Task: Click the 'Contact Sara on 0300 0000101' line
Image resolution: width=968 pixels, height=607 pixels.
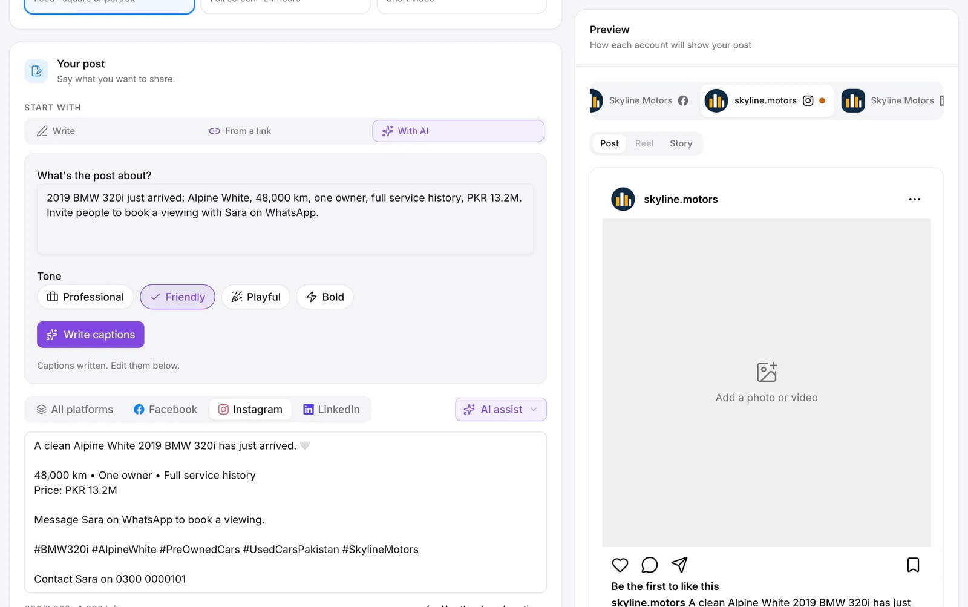Action: [x=110, y=579]
